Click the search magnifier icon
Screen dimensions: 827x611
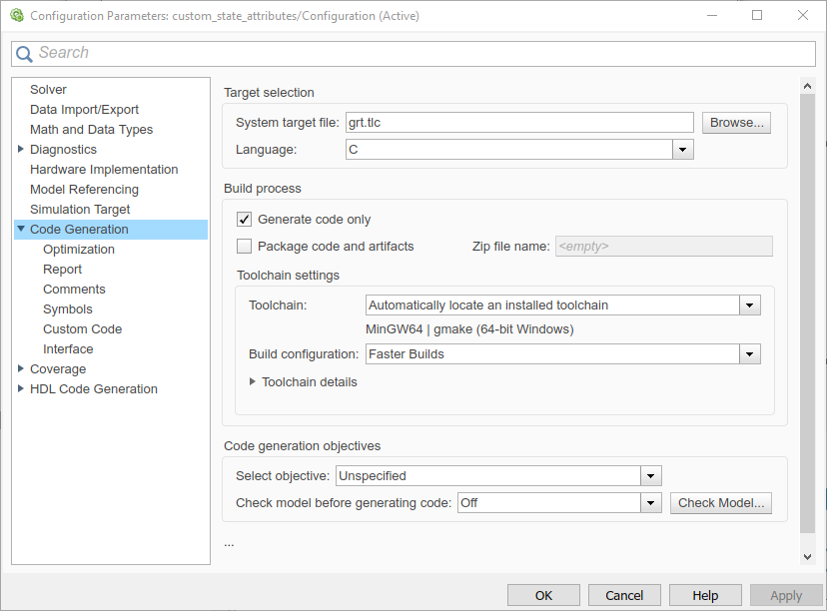pyautogui.click(x=25, y=54)
